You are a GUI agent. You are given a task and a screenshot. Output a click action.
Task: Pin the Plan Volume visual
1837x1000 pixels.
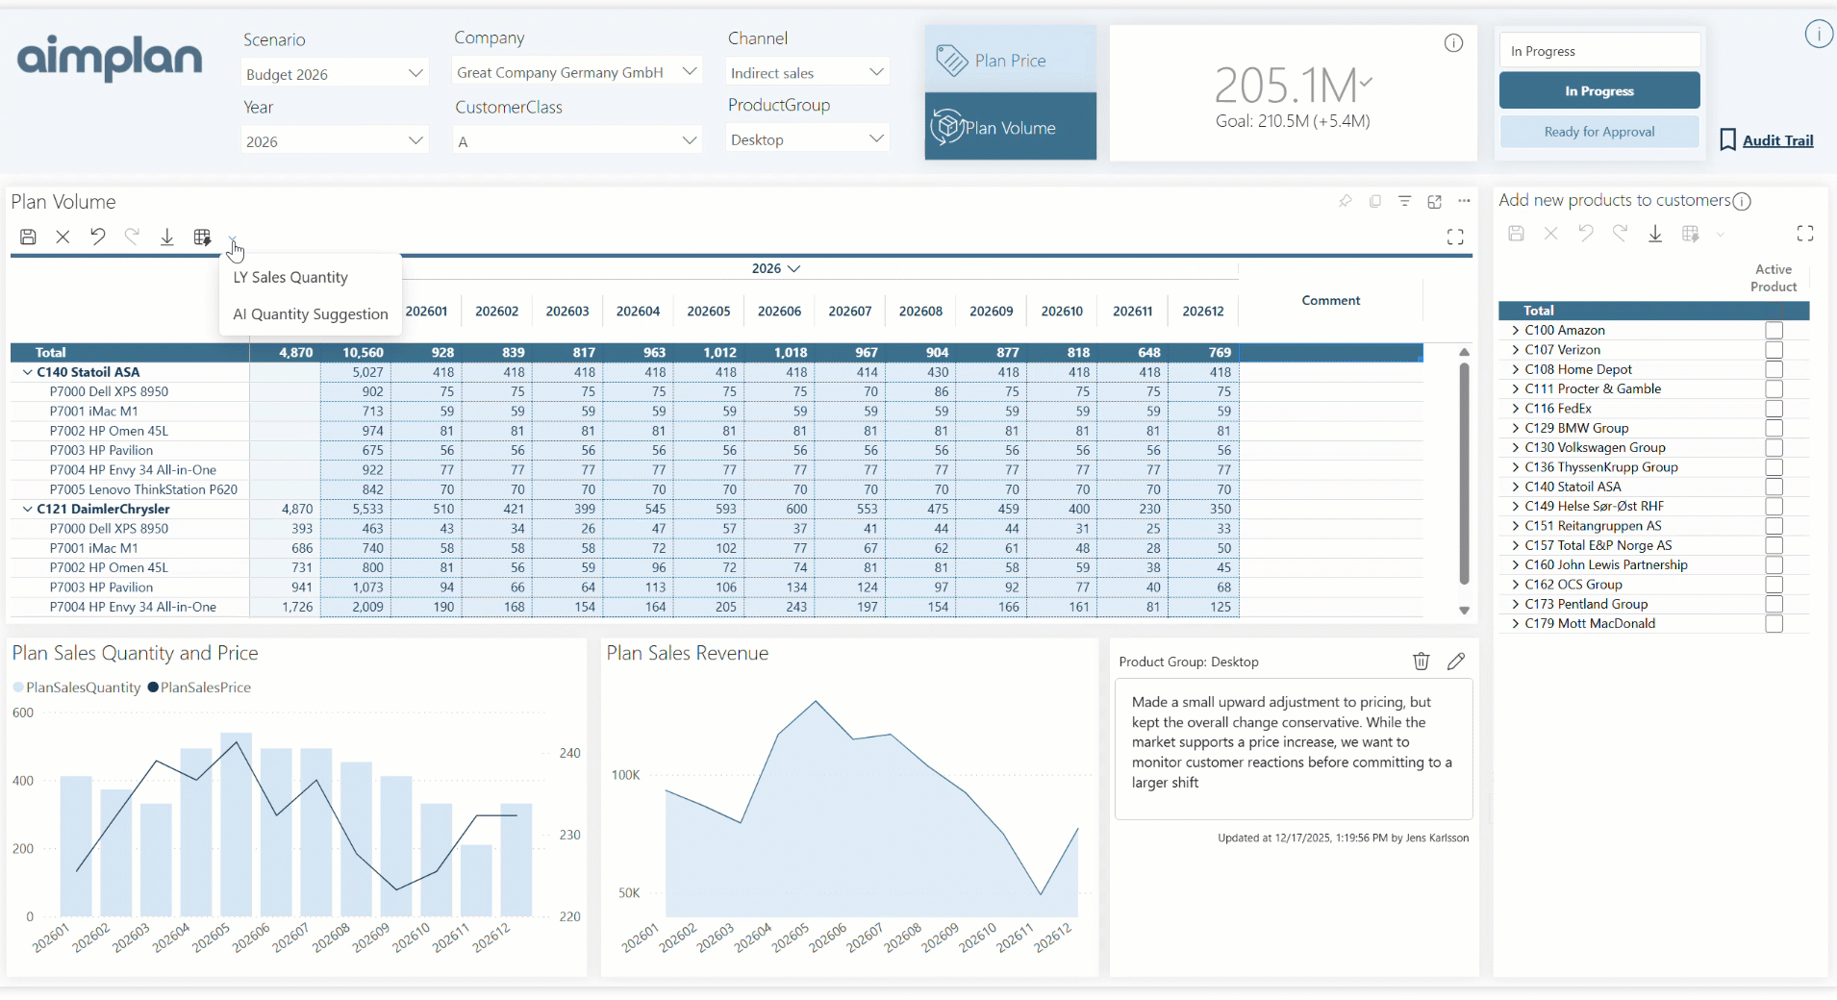tap(1346, 202)
